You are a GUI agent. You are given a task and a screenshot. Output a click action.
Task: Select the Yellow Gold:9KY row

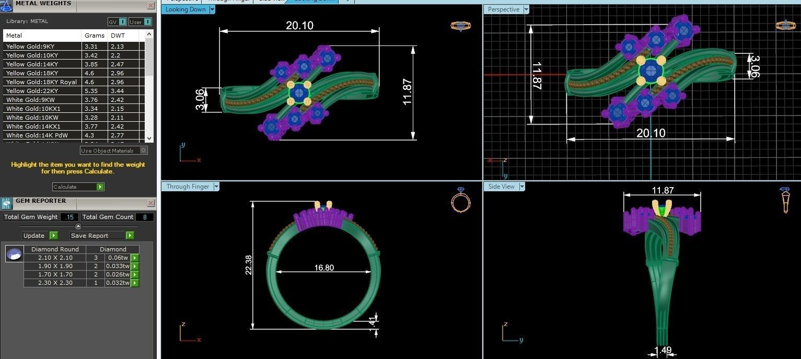pyautogui.click(x=74, y=47)
